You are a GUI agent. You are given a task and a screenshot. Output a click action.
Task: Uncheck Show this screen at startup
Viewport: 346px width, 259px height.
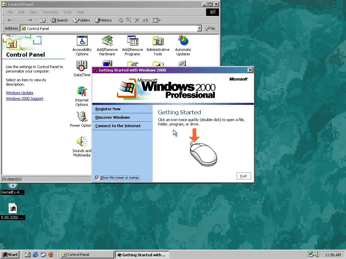coord(97,178)
